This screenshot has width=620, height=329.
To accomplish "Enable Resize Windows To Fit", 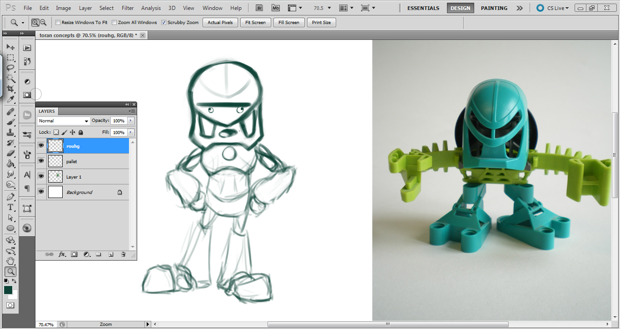I will (x=58, y=22).
